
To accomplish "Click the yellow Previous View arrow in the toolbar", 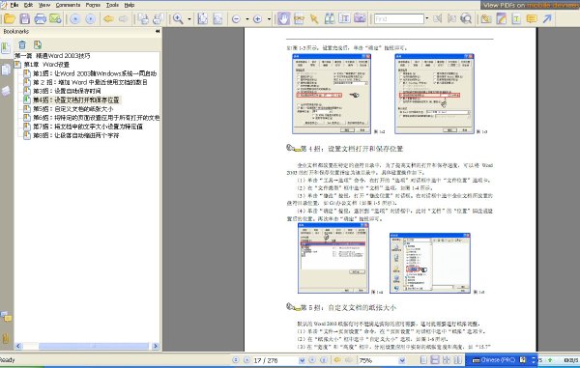I will [108, 18].
